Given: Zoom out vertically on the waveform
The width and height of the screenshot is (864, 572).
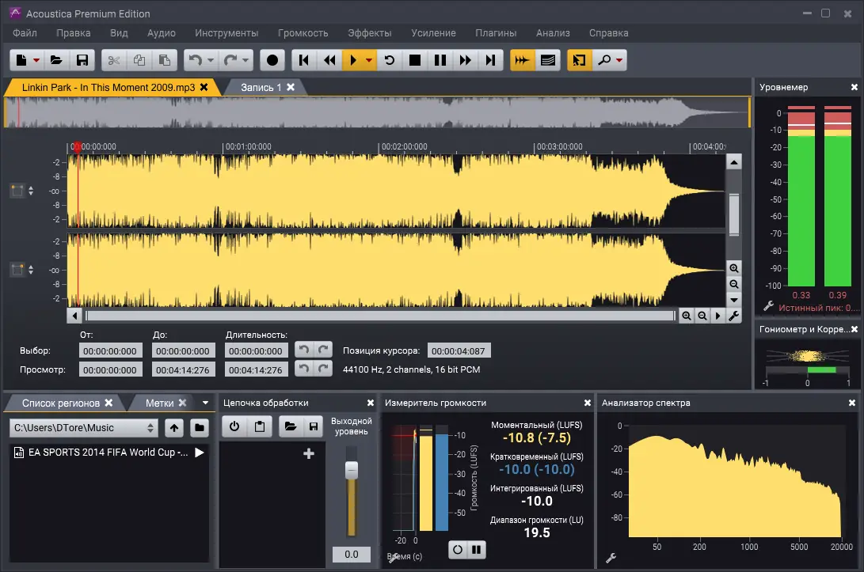Looking at the screenshot, I should 734,284.
